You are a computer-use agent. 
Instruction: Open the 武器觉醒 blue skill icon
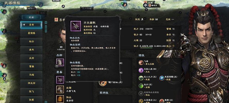tap(162, 78)
